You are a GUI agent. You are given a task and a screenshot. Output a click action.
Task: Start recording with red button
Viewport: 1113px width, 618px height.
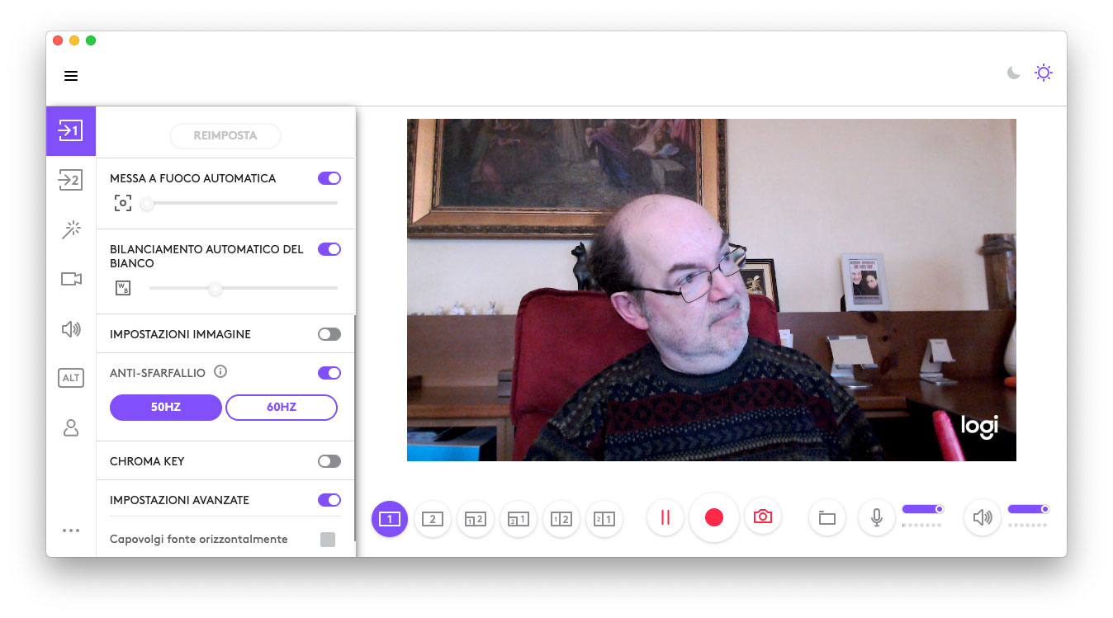point(714,517)
